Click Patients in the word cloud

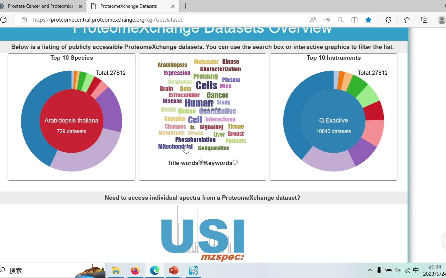tap(236, 141)
